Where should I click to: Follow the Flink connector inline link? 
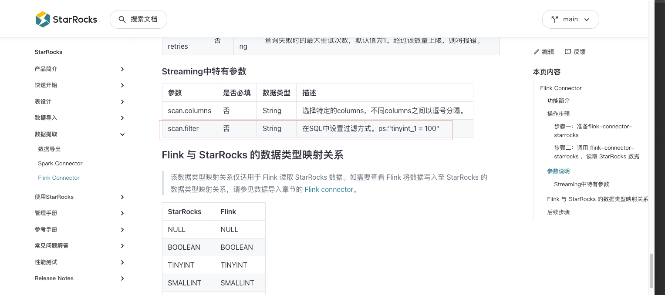pos(329,190)
